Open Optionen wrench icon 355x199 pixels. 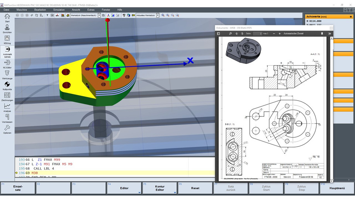pos(7,128)
